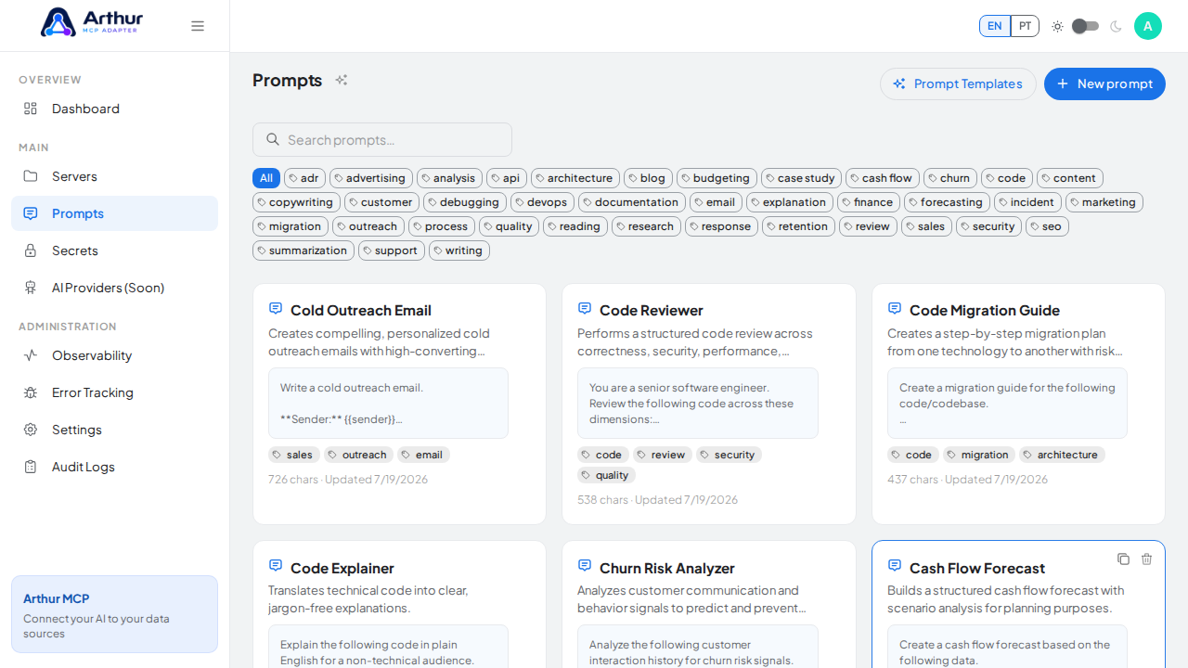Click the Code Reviewer card icon
This screenshot has height=668, width=1188.
tap(585, 308)
